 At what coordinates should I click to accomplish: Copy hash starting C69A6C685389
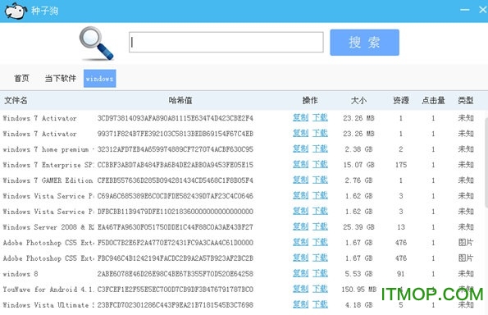pyautogui.click(x=300, y=195)
